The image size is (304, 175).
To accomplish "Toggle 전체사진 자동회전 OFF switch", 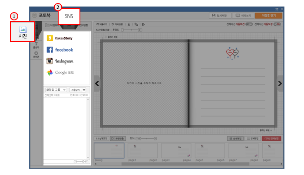I will click(249, 24).
